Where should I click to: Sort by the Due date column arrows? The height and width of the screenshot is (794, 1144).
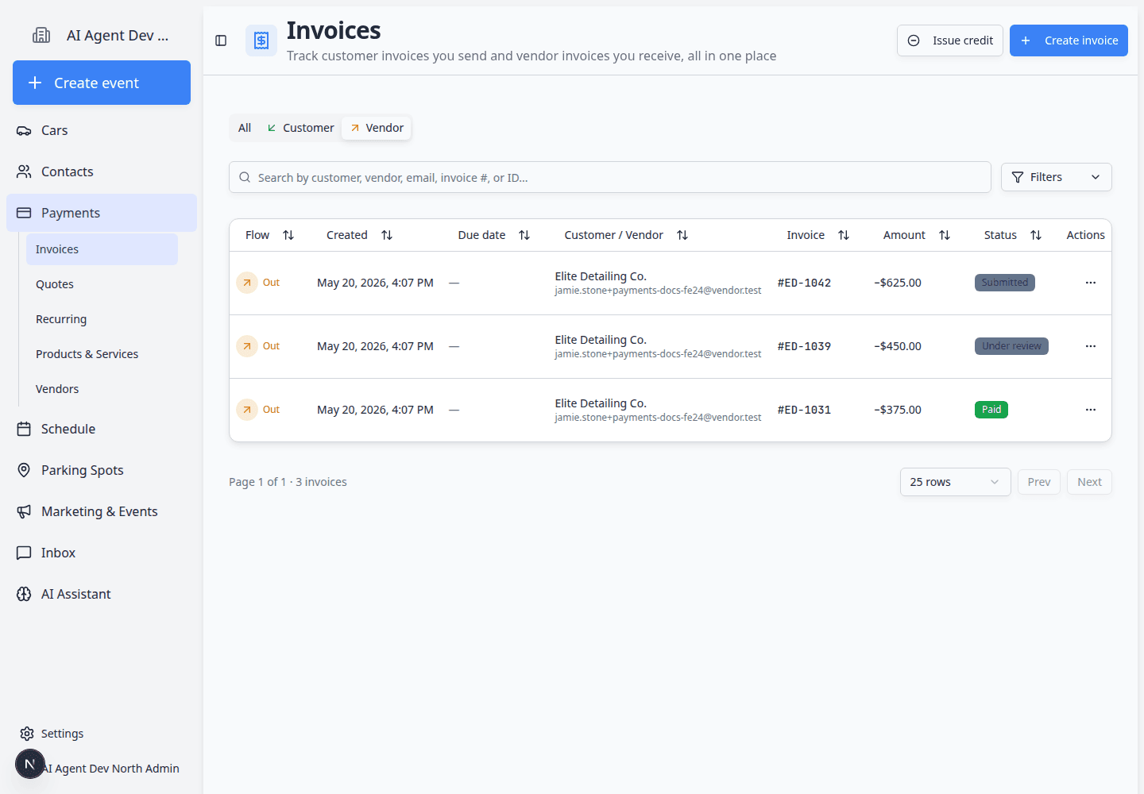(524, 235)
